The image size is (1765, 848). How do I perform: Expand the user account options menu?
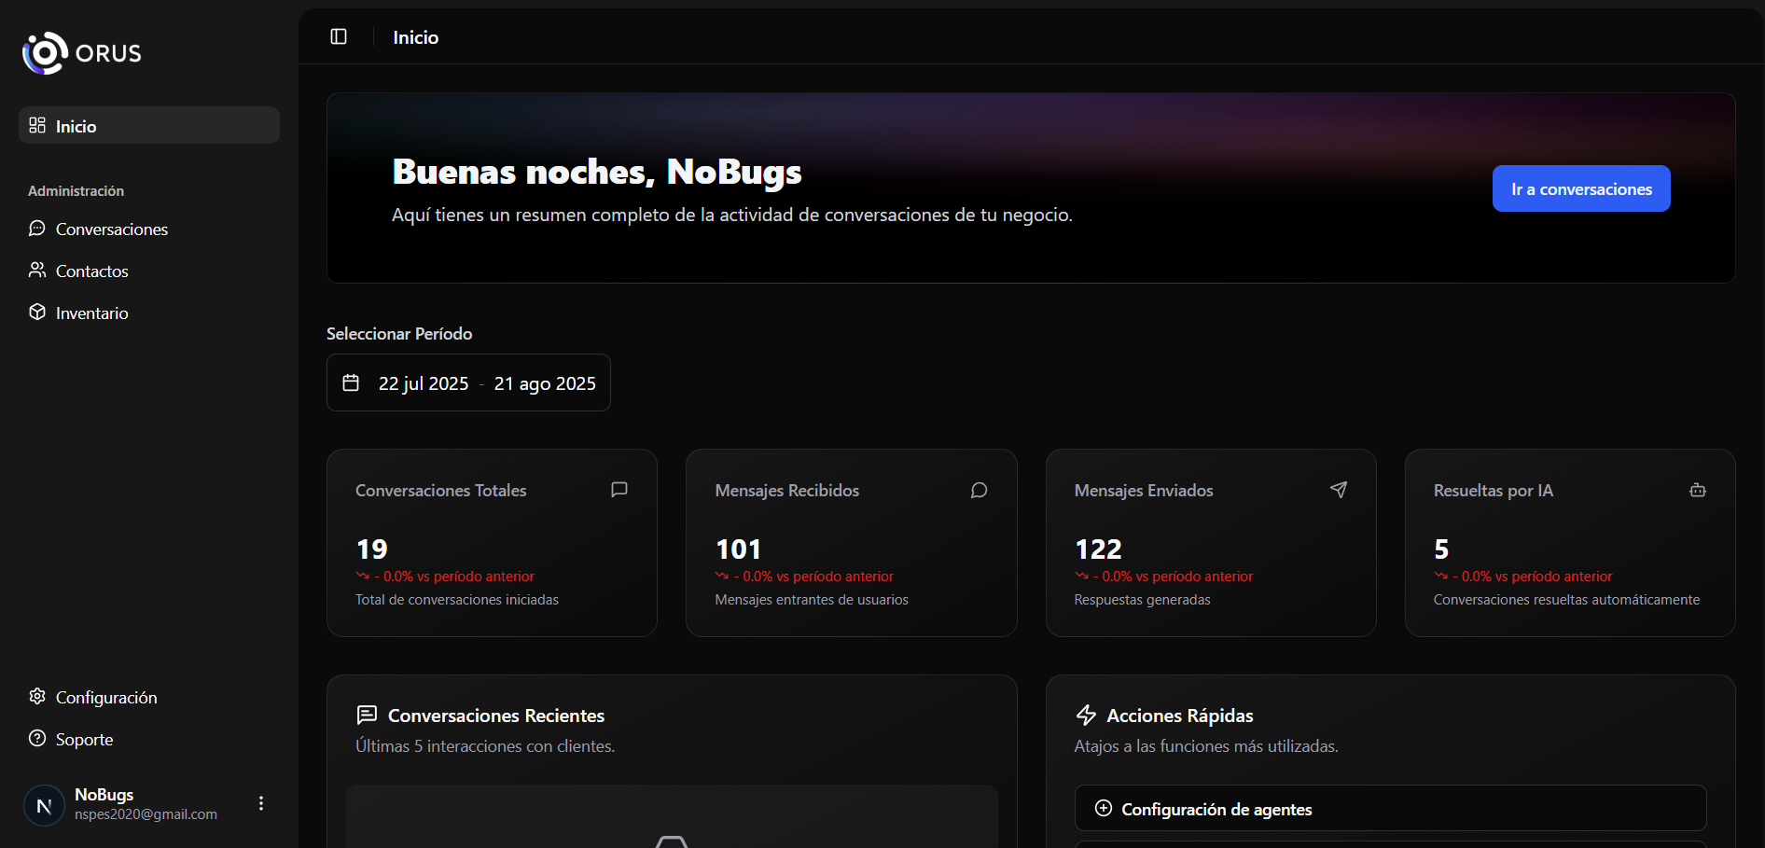[x=261, y=803]
